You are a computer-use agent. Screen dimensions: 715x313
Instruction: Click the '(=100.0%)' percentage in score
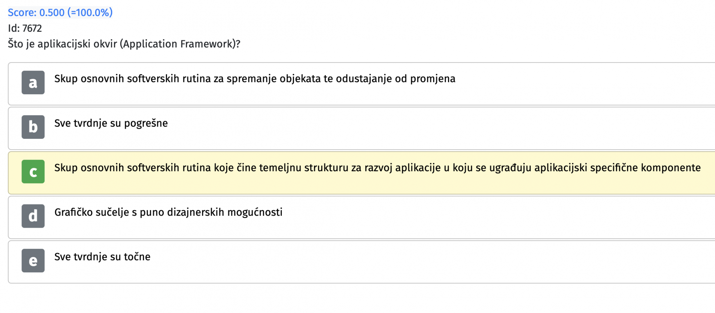coord(90,12)
